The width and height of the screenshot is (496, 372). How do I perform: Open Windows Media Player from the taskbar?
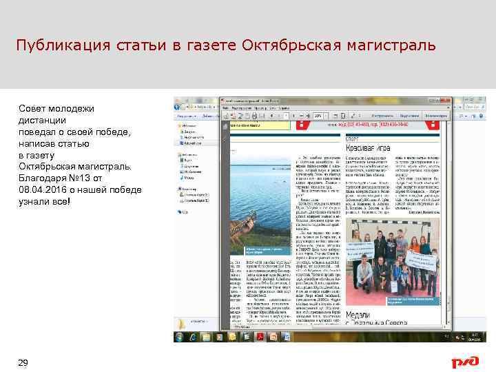tap(220, 337)
